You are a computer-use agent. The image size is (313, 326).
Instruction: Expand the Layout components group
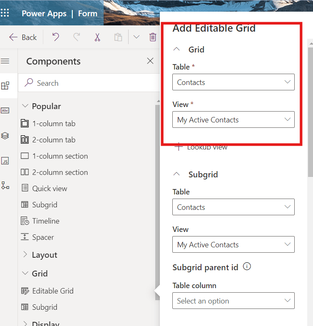pyautogui.click(x=25, y=255)
